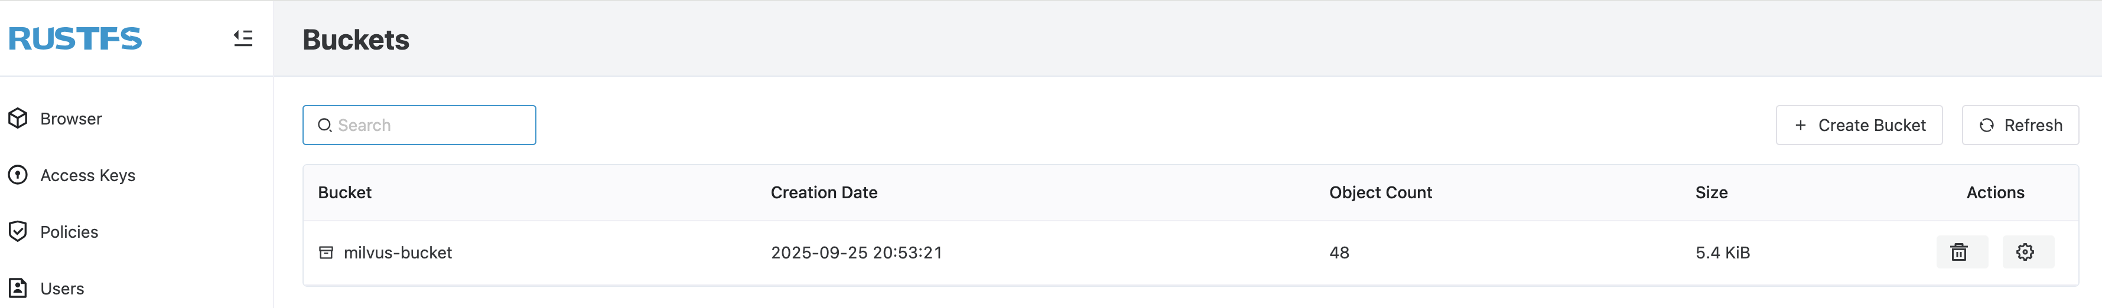Click the Policies shield icon
The image size is (2102, 308).
pos(18,232)
